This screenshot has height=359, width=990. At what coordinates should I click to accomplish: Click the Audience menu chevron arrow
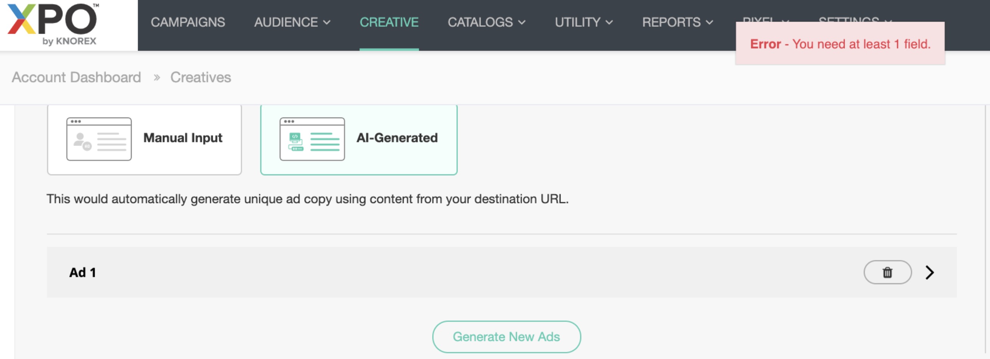tap(327, 23)
